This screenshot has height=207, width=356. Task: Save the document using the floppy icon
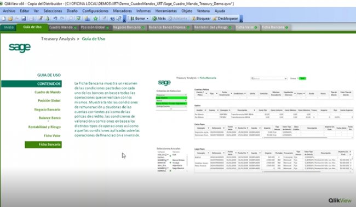point(24,19)
